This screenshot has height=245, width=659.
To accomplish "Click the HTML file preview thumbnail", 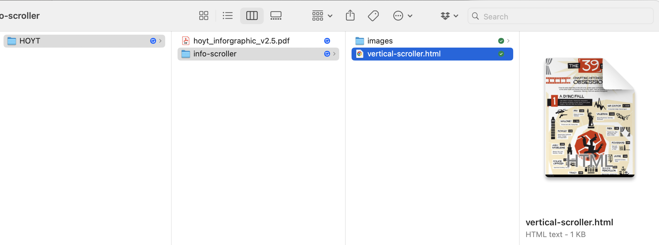I will pyautogui.click(x=590, y=118).
